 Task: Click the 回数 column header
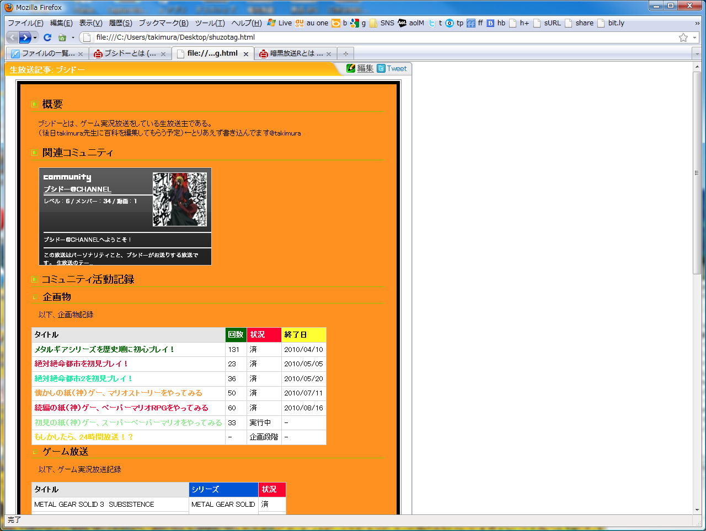click(x=236, y=335)
